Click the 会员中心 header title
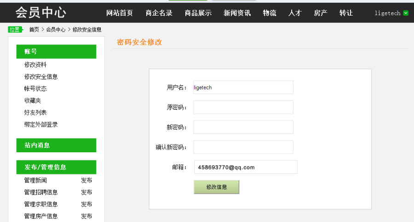The width and height of the screenshot is (414, 222). [x=40, y=12]
